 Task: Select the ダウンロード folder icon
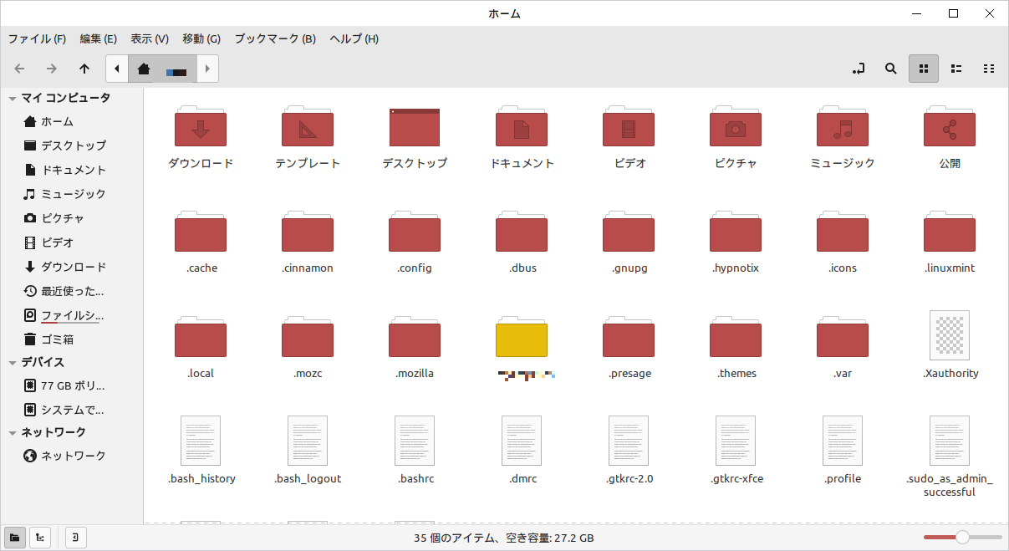[x=201, y=126]
